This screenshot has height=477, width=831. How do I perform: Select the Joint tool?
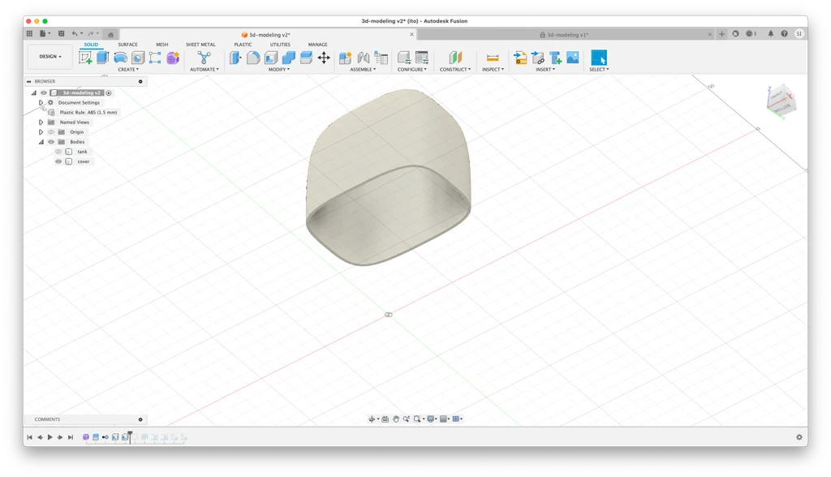[x=363, y=58]
